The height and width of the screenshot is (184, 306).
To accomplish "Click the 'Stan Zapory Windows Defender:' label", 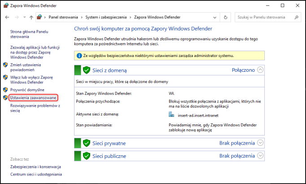I will 104,93.
